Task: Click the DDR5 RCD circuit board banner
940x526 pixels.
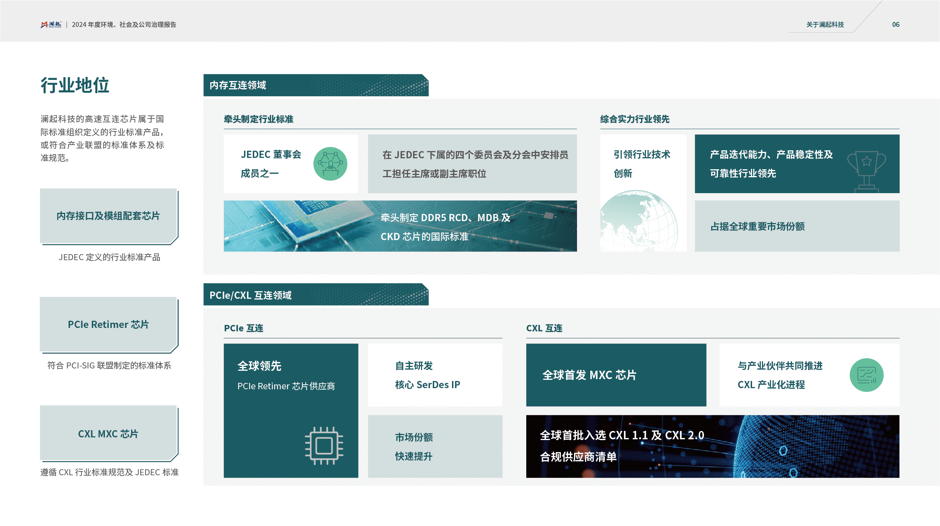Action: [400, 226]
